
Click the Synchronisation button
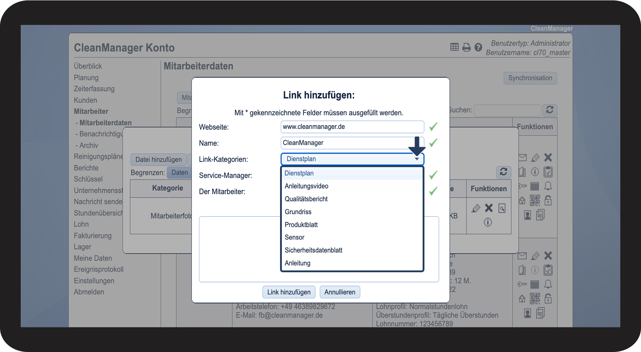[x=530, y=78]
